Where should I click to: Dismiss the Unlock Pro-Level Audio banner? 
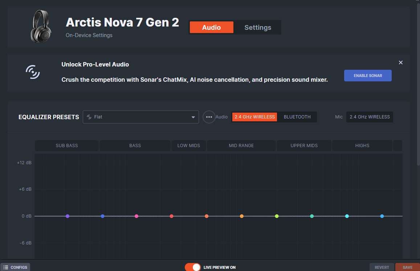[401, 62]
